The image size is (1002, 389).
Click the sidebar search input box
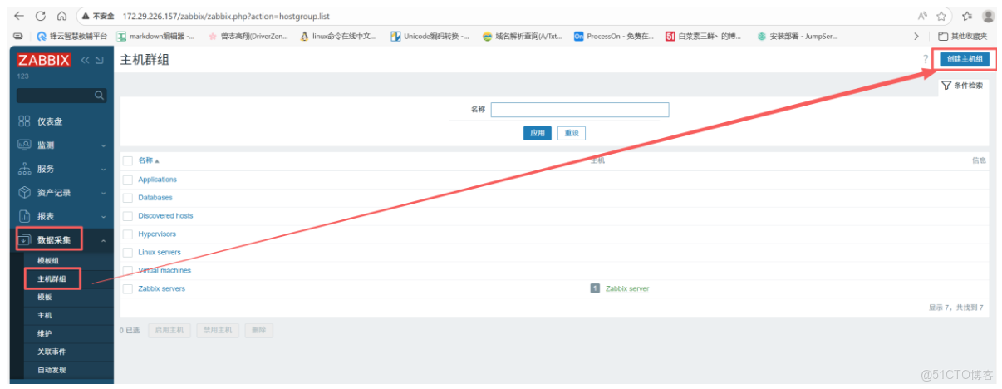tap(61, 96)
